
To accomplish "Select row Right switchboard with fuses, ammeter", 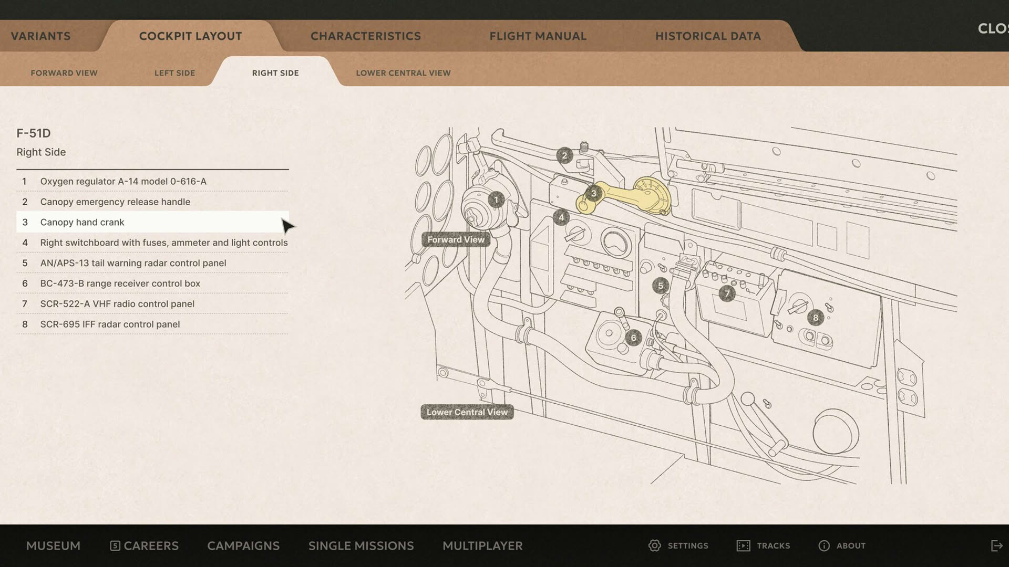I will 152,243.
